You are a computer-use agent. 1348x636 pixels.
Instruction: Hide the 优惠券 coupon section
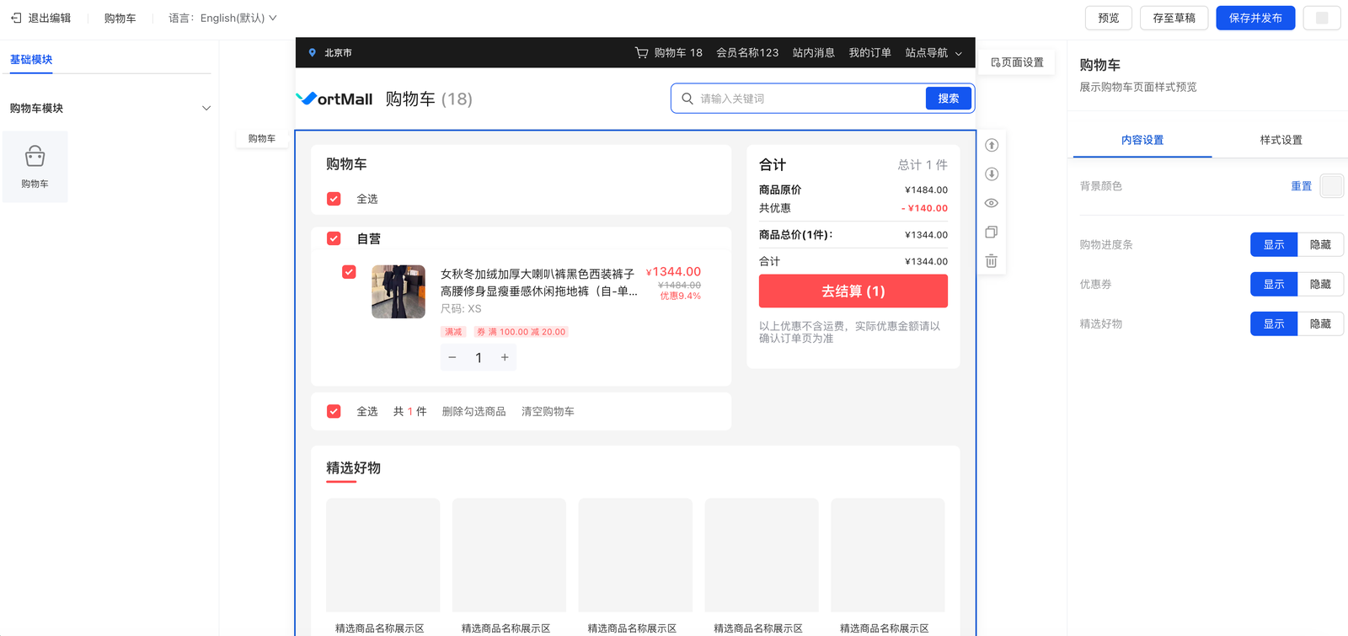pos(1320,284)
